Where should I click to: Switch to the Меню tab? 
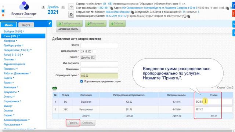point(8,25)
